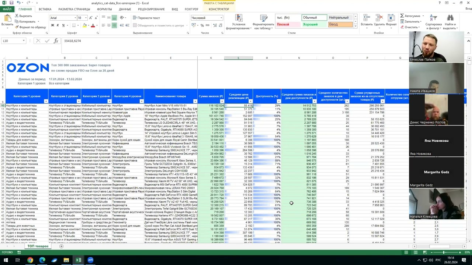The width and height of the screenshot is (472, 265).
Task: Toggle center horizontal alignment
Action: (x=109, y=25)
